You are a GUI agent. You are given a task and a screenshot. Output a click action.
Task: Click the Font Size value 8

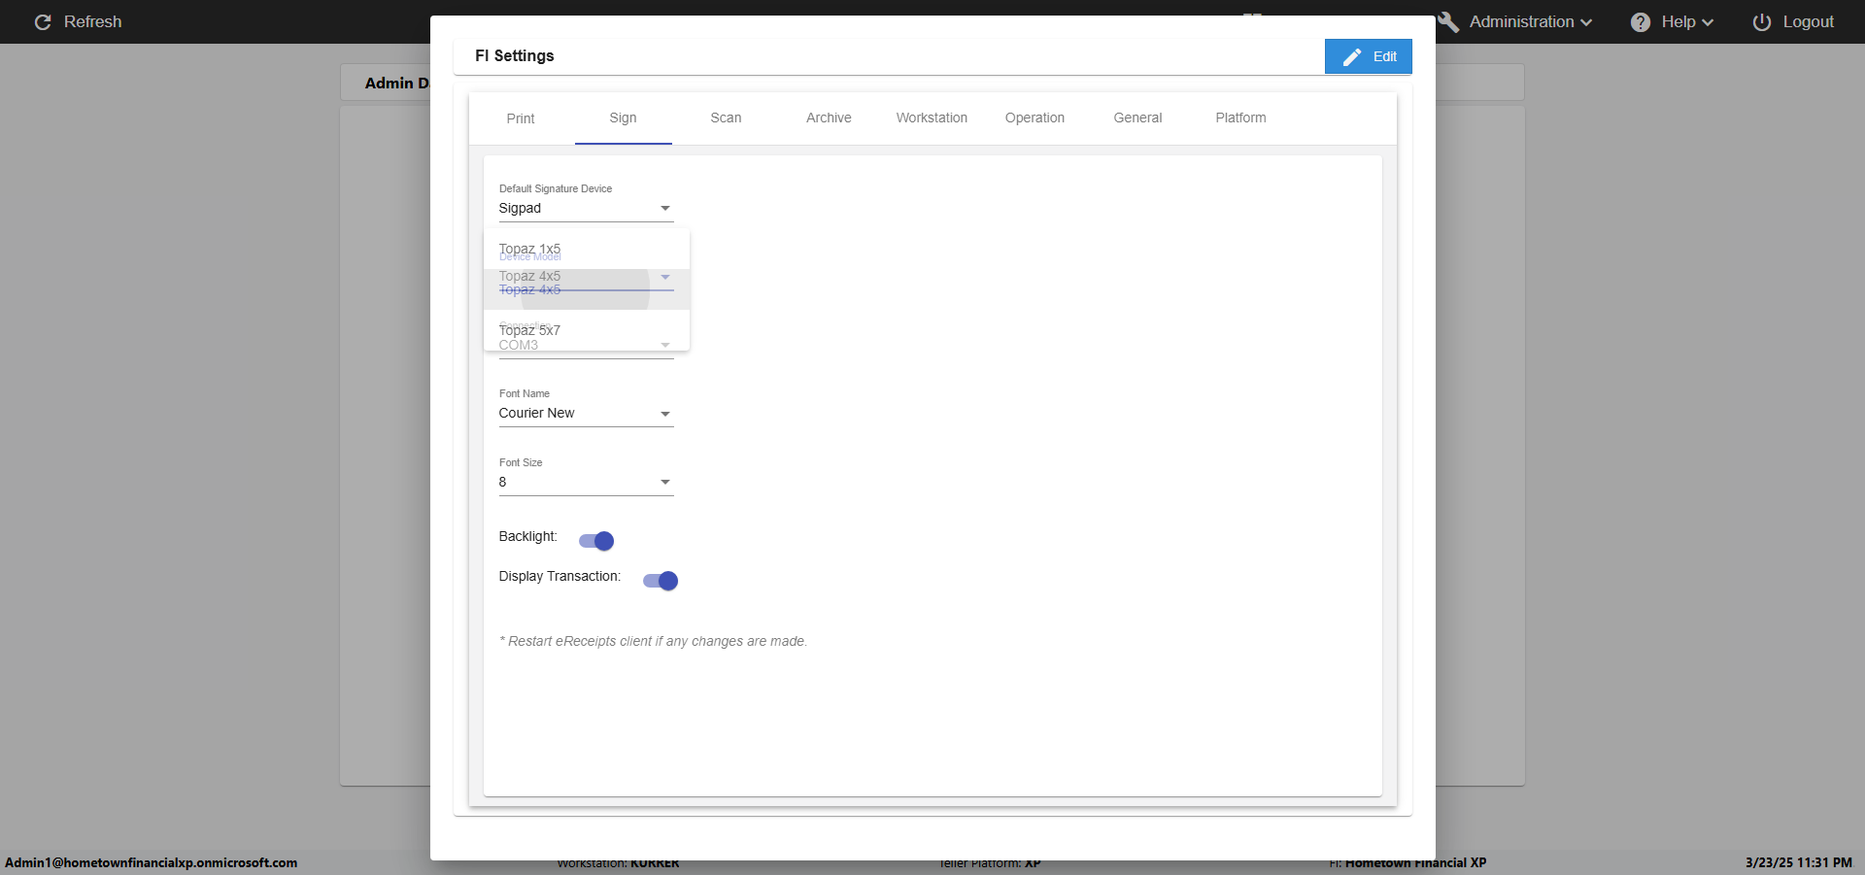pyautogui.click(x=502, y=483)
